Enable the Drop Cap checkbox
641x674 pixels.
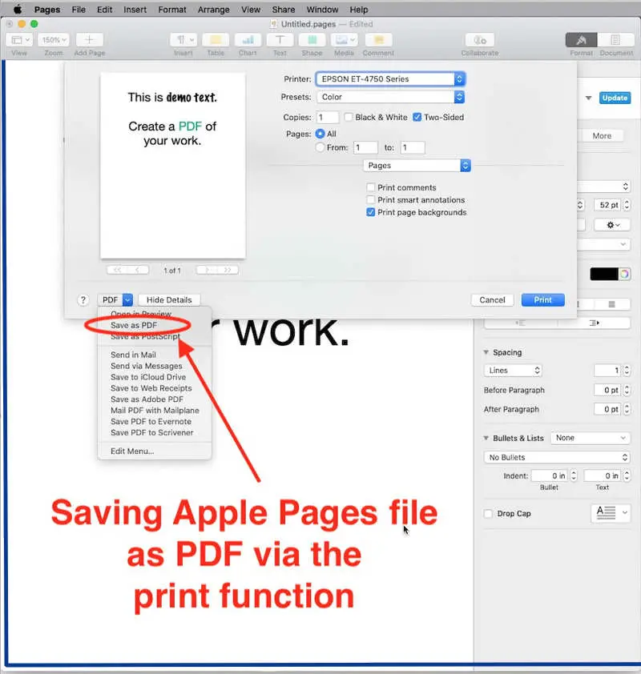pyautogui.click(x=488, y=514)
